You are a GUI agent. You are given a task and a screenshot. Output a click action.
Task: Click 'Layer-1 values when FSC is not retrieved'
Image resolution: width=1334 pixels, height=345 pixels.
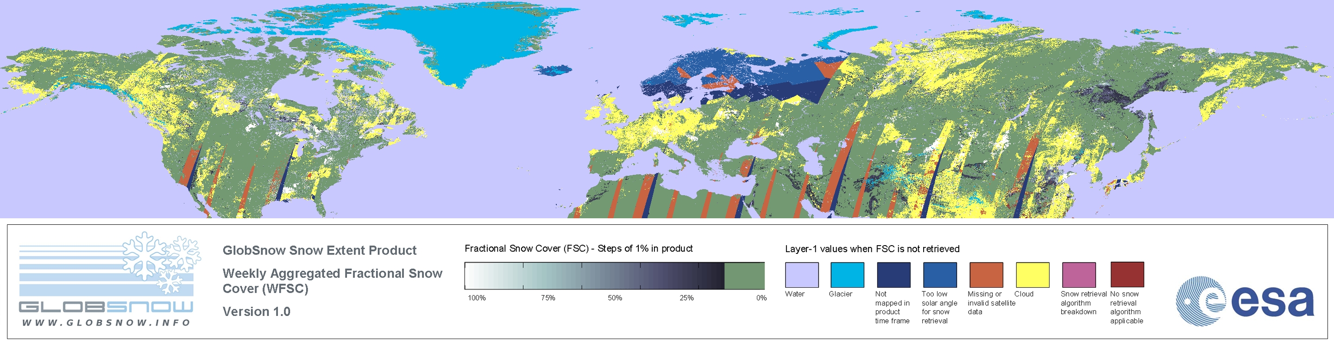(x=872, y=249)
